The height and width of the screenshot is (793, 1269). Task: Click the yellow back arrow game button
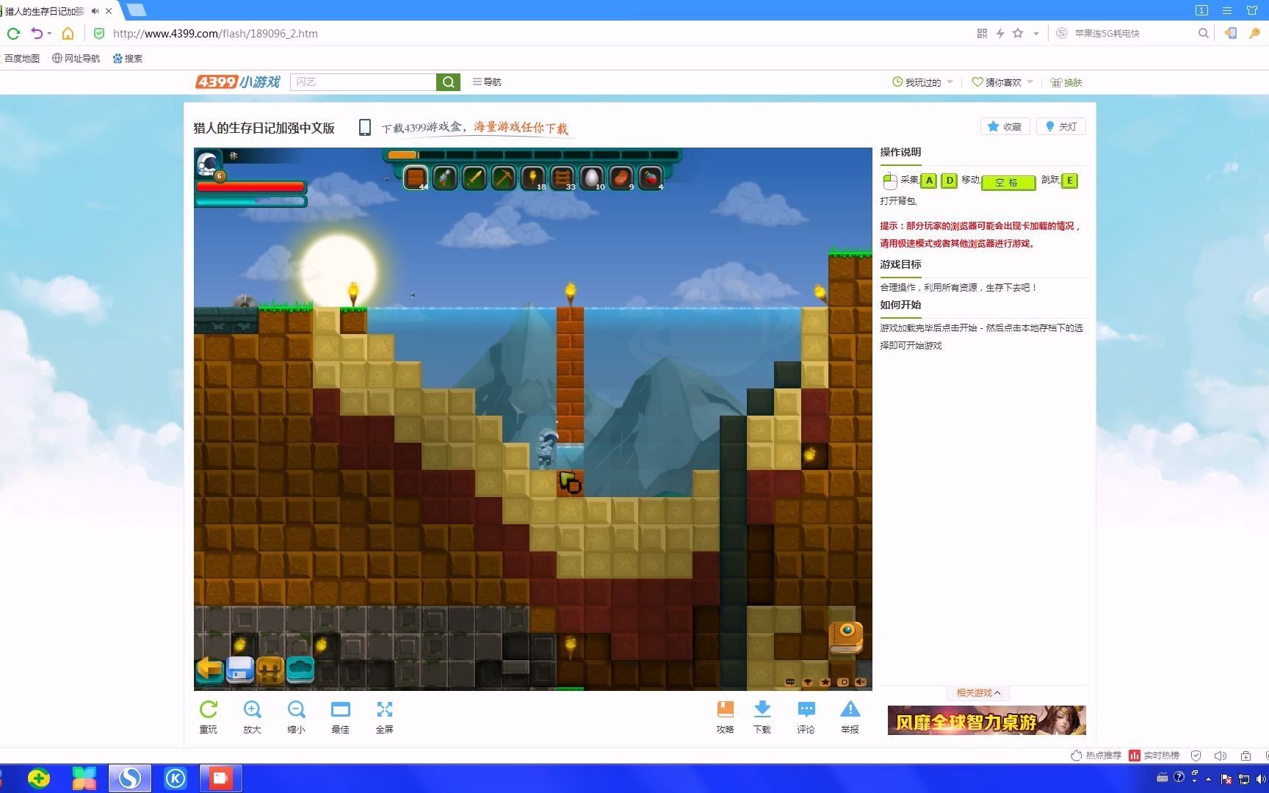[209, 669]
